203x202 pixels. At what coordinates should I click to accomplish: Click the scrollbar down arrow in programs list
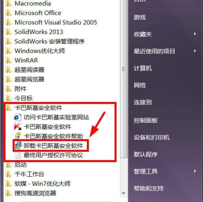[123, 193]
